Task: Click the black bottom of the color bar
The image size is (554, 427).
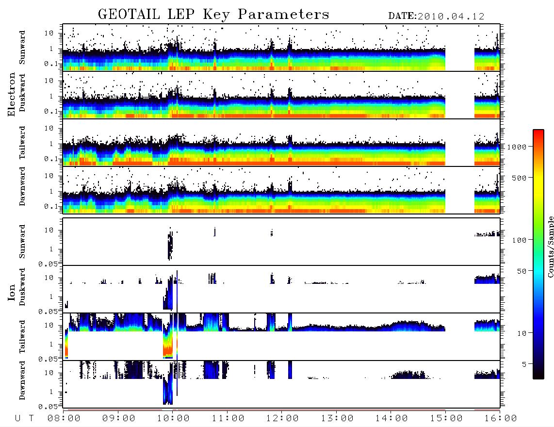Action: point(538,373)
